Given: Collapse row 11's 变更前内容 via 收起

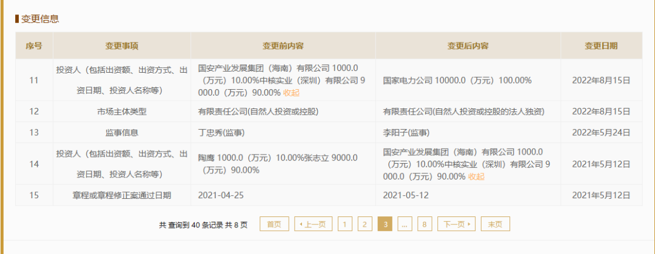Looking at the screenshot, I should (291, 93).
